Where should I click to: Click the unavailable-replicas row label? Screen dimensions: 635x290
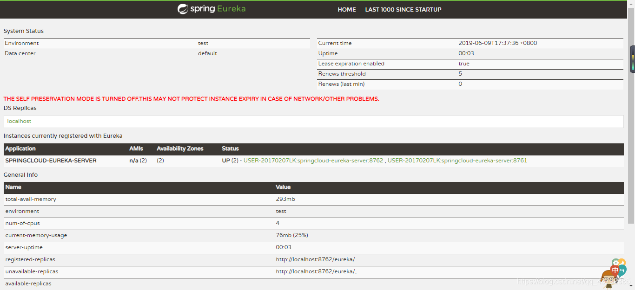(x=32, y=271)
